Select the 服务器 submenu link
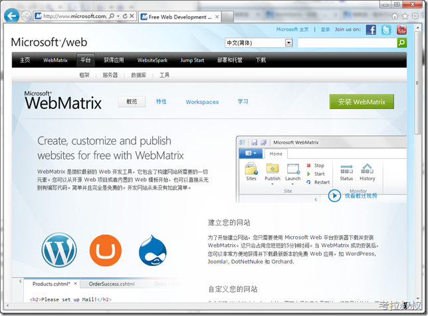This screenshot has height=316, width=428. 110,75
